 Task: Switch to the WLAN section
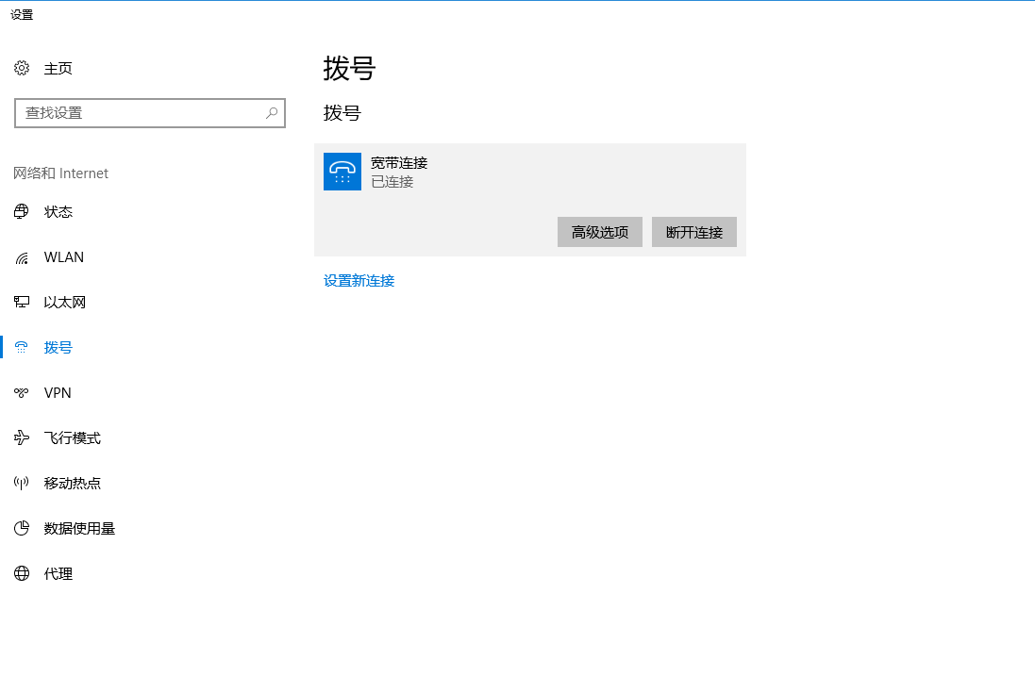point(64,257)
